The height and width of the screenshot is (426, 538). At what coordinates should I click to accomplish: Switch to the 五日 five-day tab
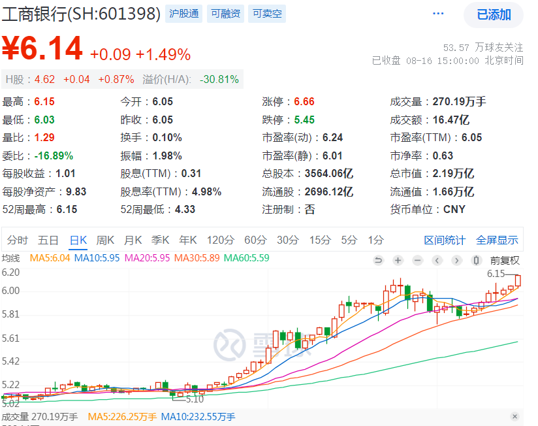pos(48,240)
